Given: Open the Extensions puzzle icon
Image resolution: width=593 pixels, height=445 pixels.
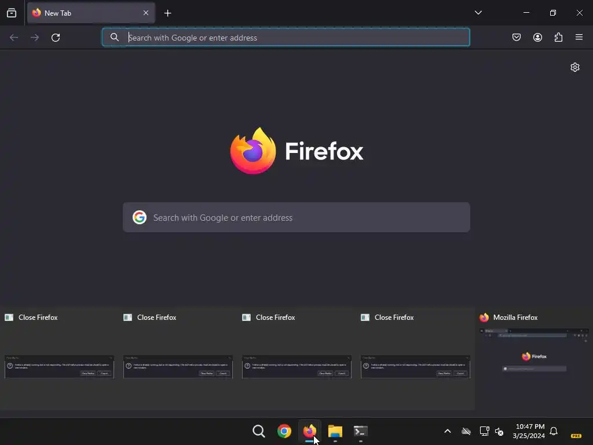Looking at the screenshot, I should [558, 37].
